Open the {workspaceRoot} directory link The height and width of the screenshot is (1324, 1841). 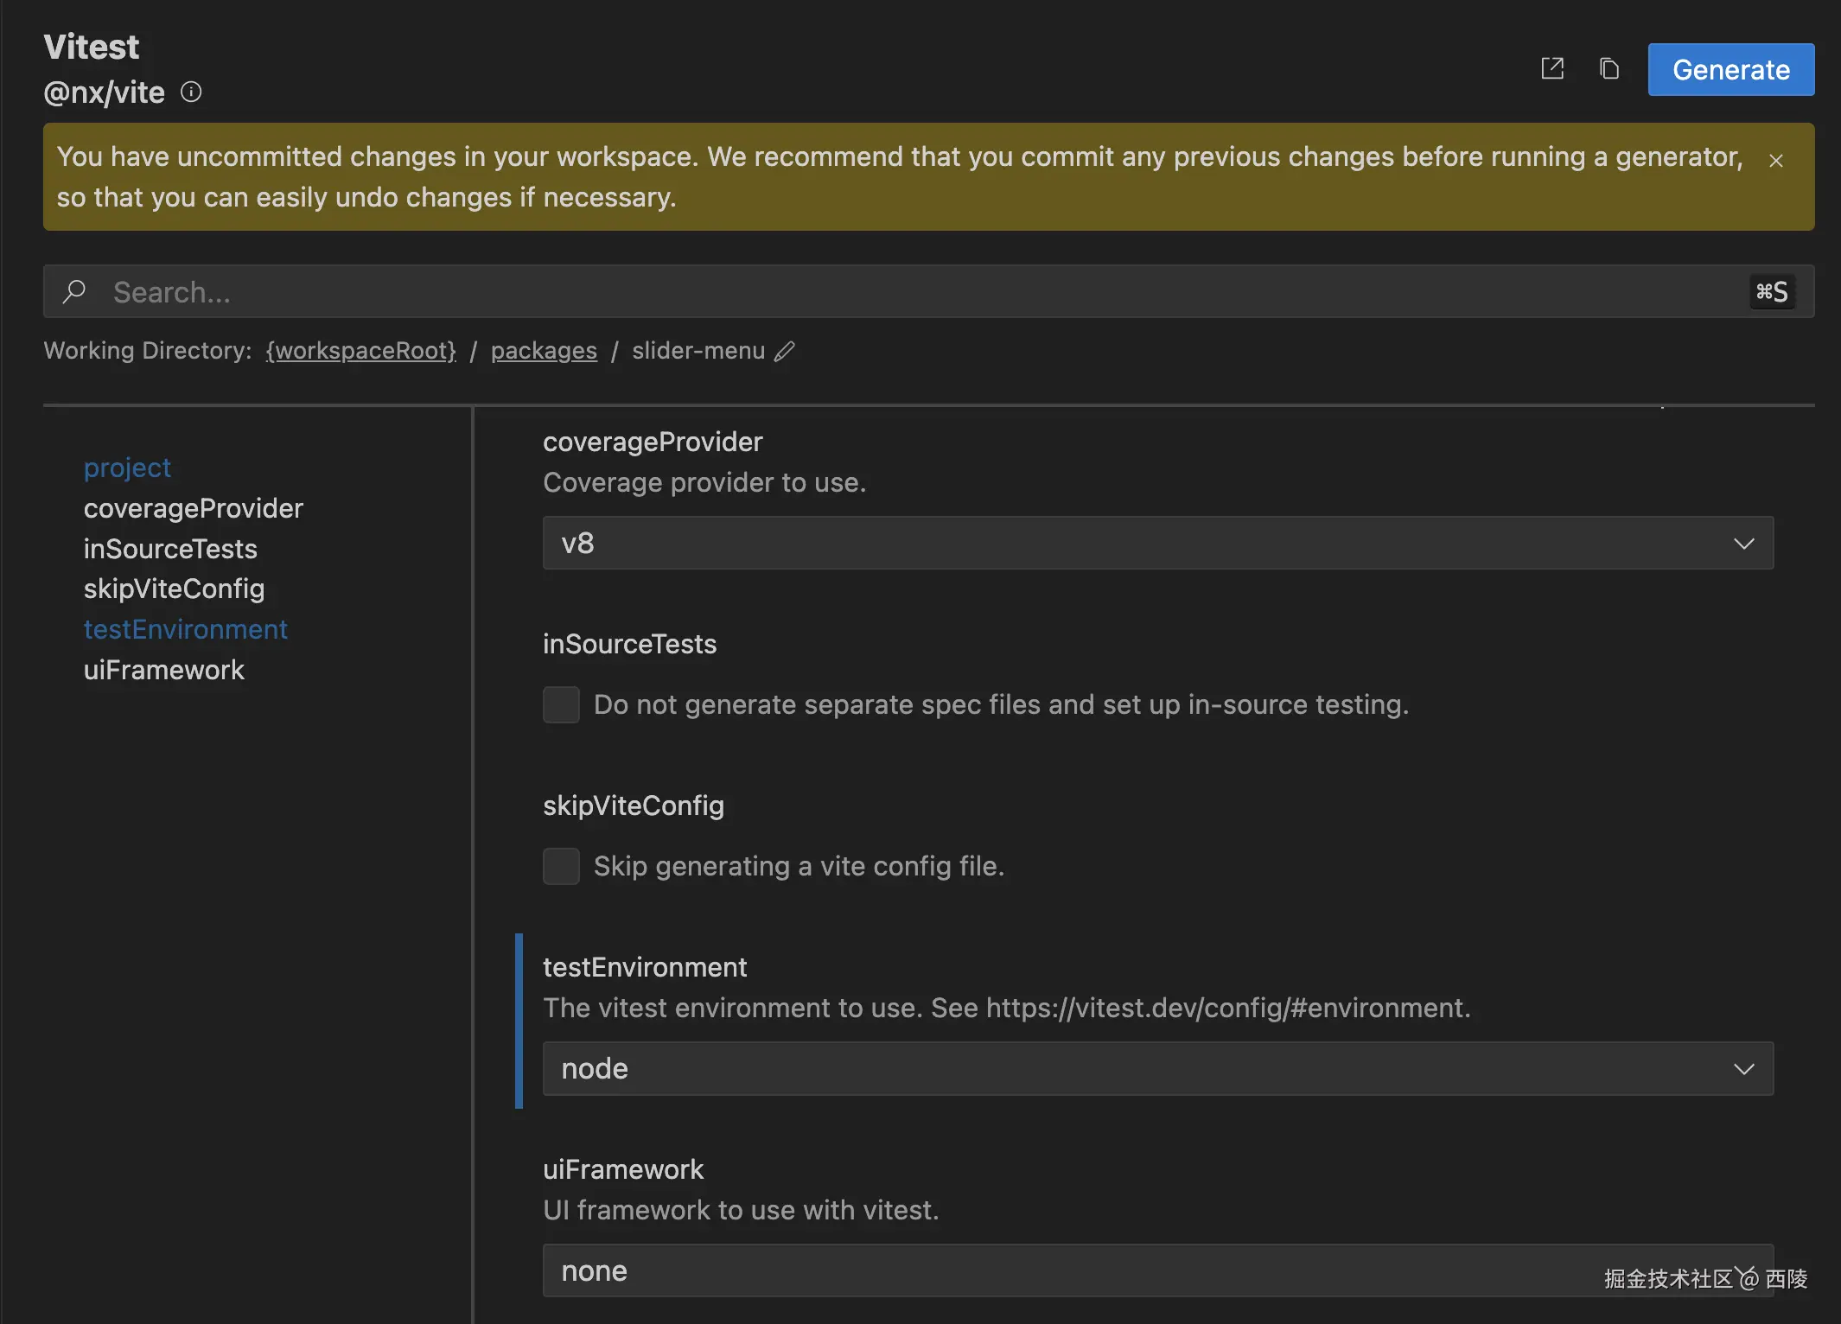coord(360,351)
